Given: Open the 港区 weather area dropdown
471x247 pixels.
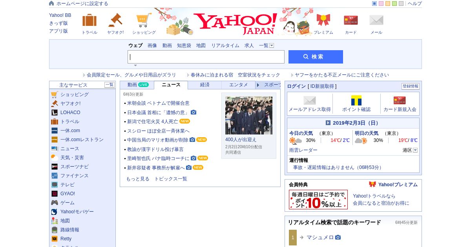Looking at the screenshot, I should coord(415,150).
